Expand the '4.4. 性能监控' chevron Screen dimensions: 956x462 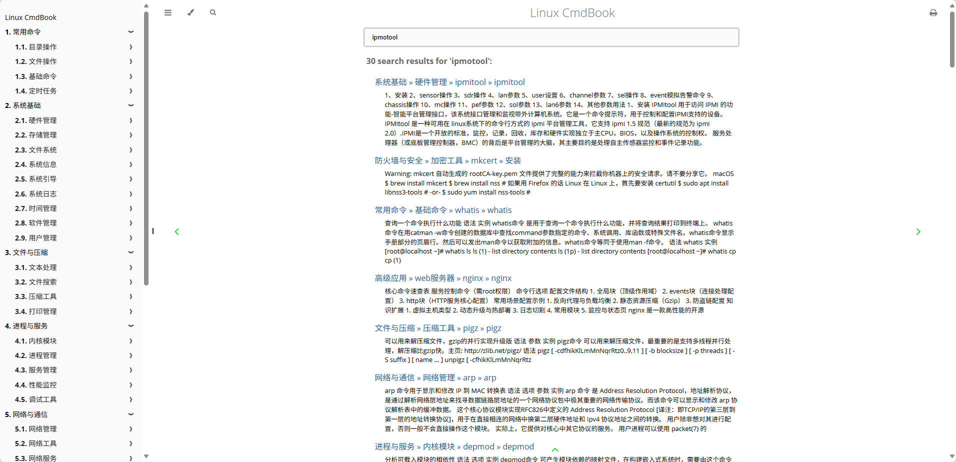(131, 385)
